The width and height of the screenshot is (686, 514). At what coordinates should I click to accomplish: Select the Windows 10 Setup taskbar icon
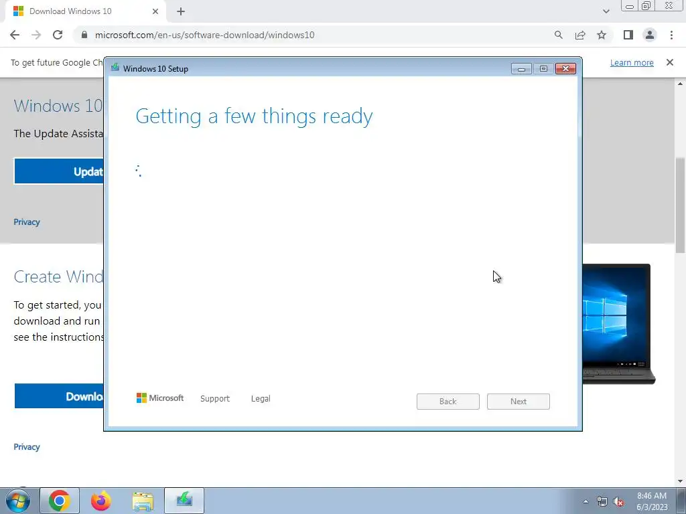[184, 501]
